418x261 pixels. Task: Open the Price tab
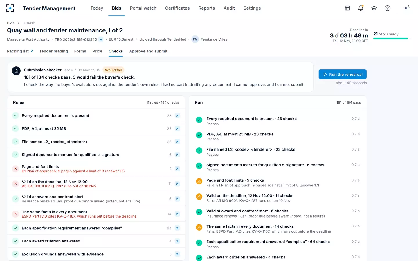click(97, 51)
